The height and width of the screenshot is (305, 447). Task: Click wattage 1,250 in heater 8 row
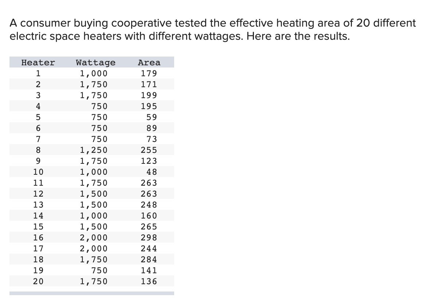click(94, 150)
